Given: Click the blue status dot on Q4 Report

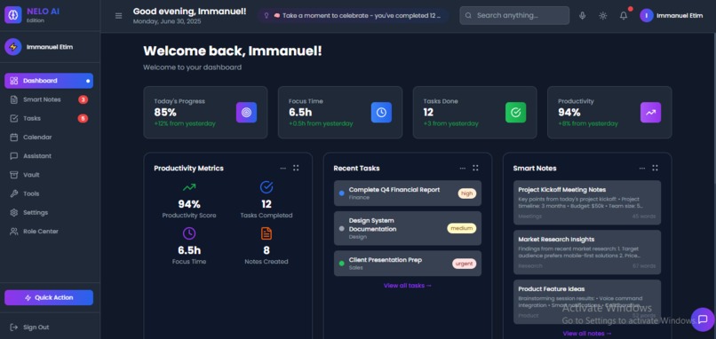Looking at the screenshot, I should coord(341,193).
